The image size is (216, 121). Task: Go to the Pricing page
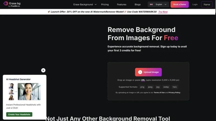pos(105,5)
